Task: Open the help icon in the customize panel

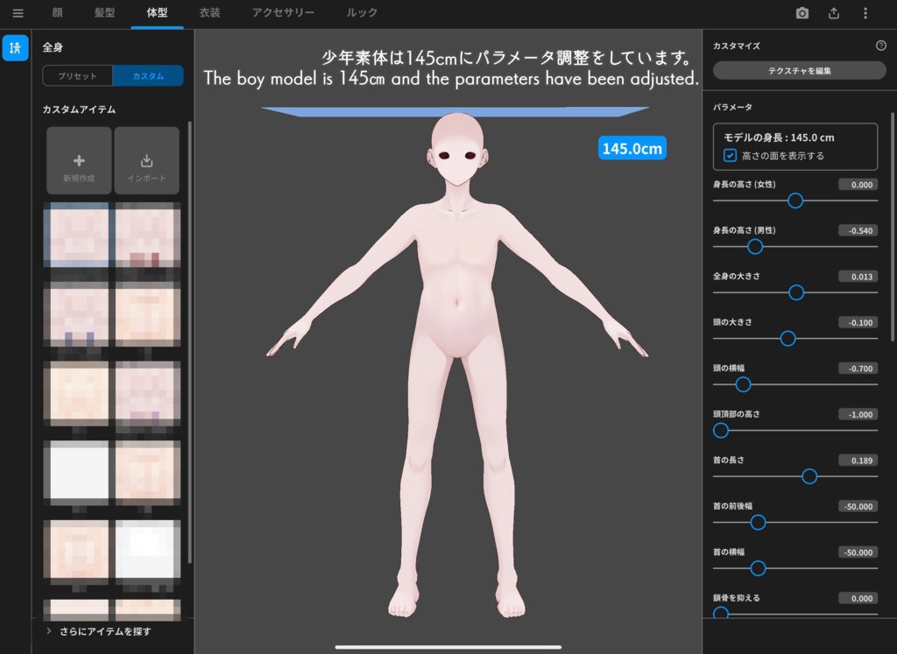Action: tap(883, 46)
